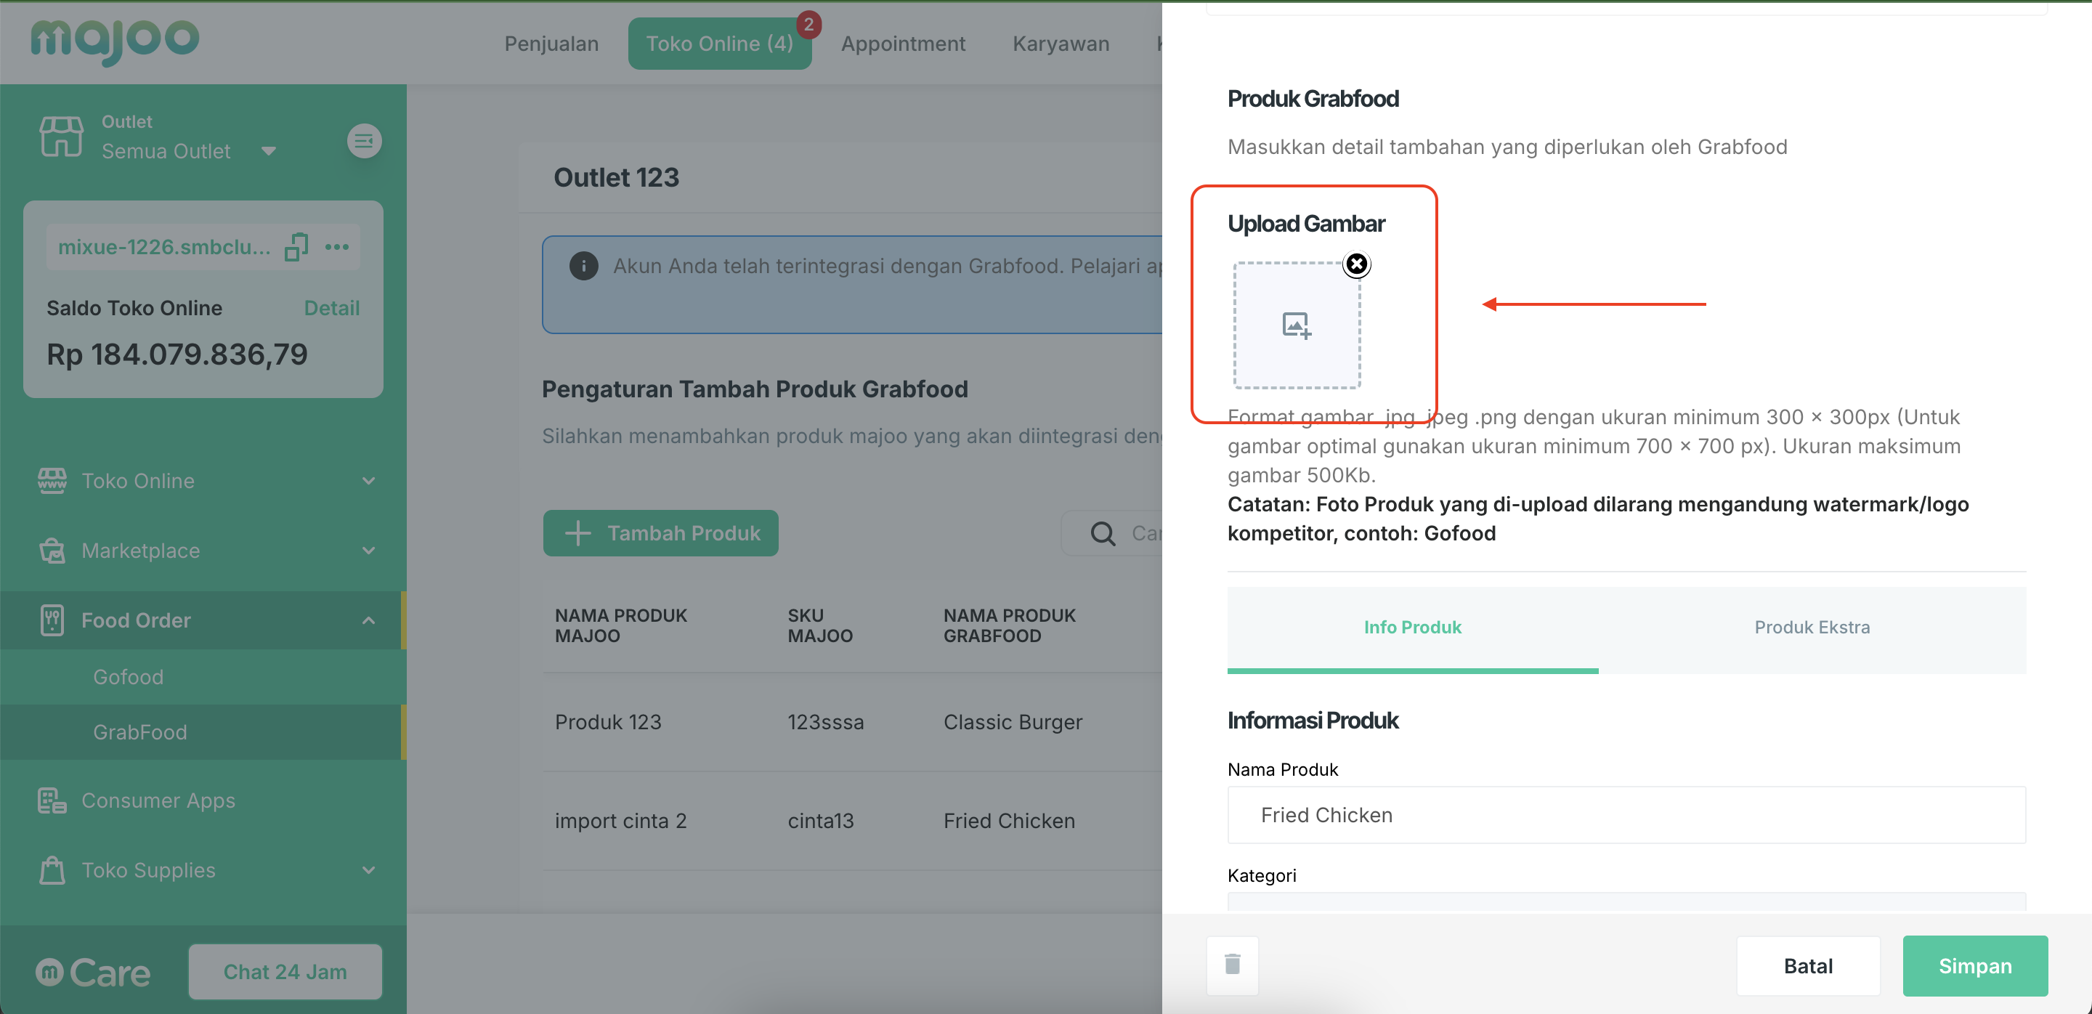Click the Detail link for Saldo
This screenshot has width=2092, height=1014.
pos(331,309)
